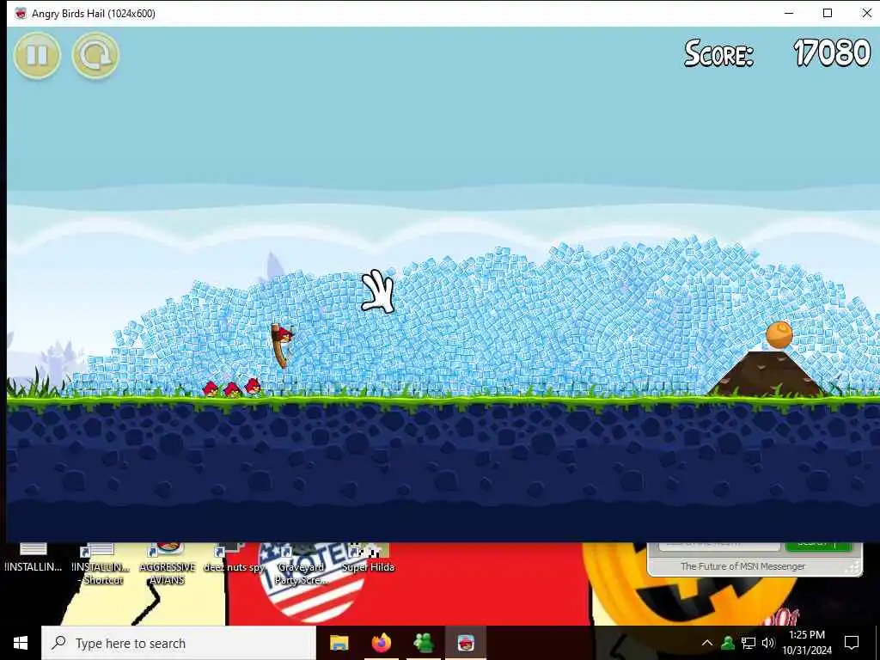Screen dimensions: 880x660
Task: Open the clock showing 1:25 PM
Action: tap(807, 643)
